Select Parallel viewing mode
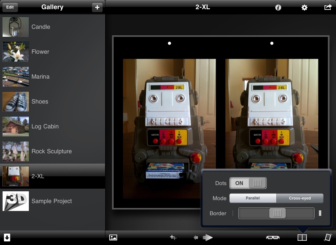 [x=253, y=198]
